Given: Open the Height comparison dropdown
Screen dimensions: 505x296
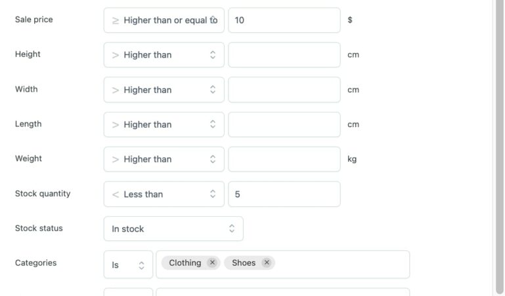Looking at the screenshot, I should pos(164,55).
